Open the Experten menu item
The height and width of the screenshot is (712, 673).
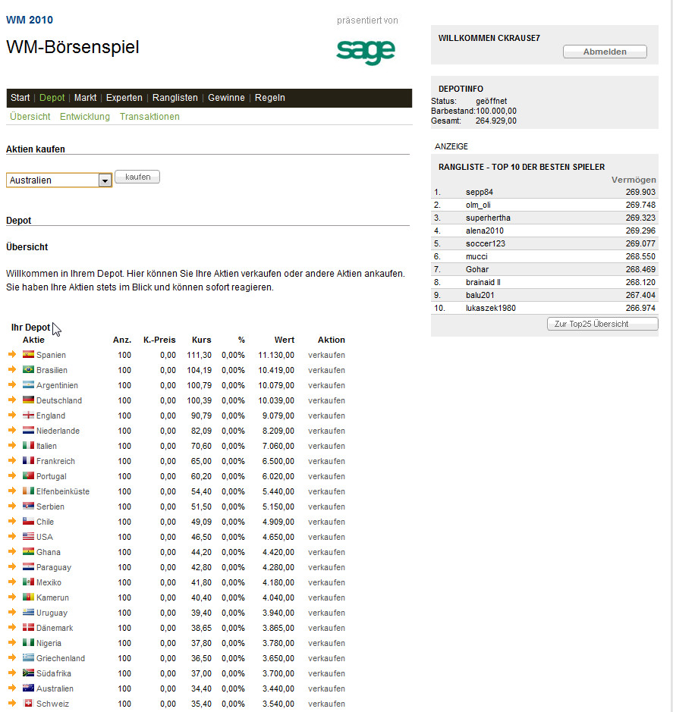(124, 98)
